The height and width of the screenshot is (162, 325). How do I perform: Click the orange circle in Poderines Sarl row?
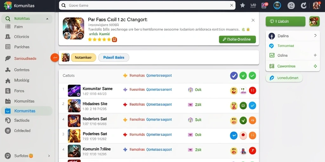(x=252, y=135)
